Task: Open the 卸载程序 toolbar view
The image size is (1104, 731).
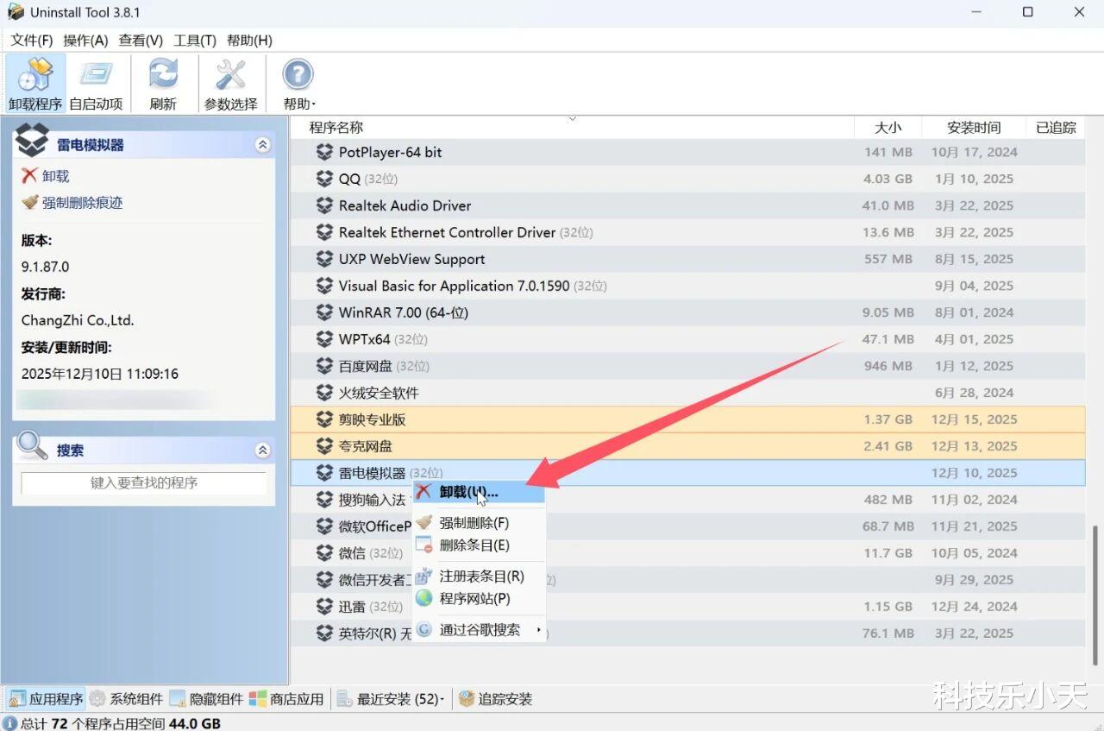Action: tap(35, 84)
